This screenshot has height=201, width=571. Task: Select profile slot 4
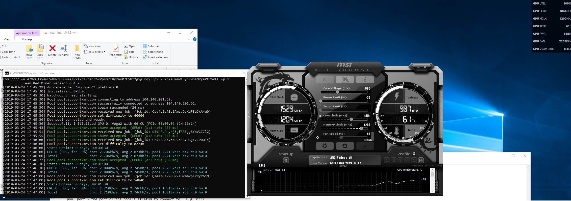407,160
